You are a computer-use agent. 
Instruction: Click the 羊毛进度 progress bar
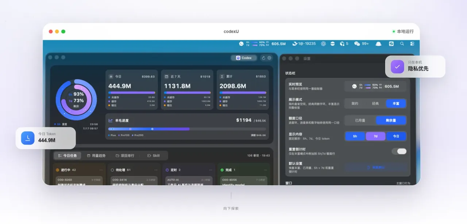pos(187,129)
